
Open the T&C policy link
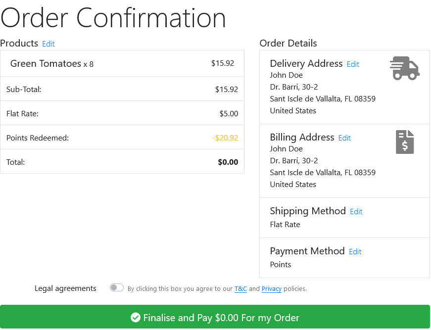pos(240,289)
